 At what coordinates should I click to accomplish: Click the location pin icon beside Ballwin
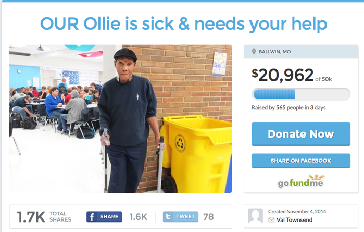point(254,52)
